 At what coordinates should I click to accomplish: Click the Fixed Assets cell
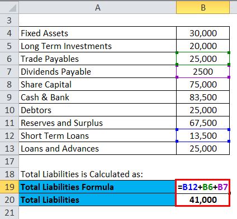(97, 33)
